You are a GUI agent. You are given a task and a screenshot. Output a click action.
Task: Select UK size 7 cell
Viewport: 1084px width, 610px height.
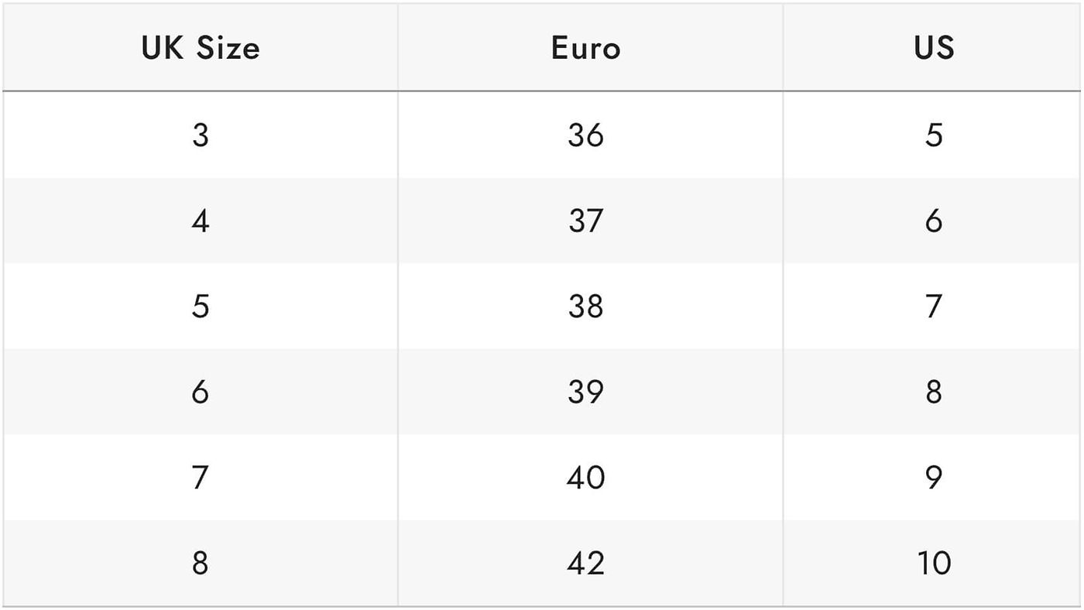(200, 478)
